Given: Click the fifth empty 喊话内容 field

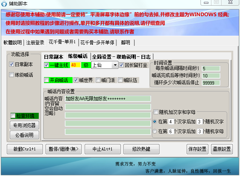Looking at the screenshot, I should 108,132.
